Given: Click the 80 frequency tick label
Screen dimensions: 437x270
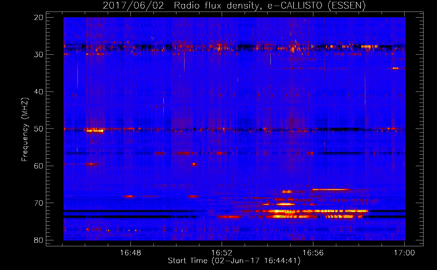Looking at the screenshot, I should 39,240.
